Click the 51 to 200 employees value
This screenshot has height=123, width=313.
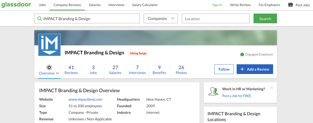coord(85,106)
